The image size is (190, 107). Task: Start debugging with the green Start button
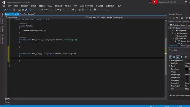[44, 10]
